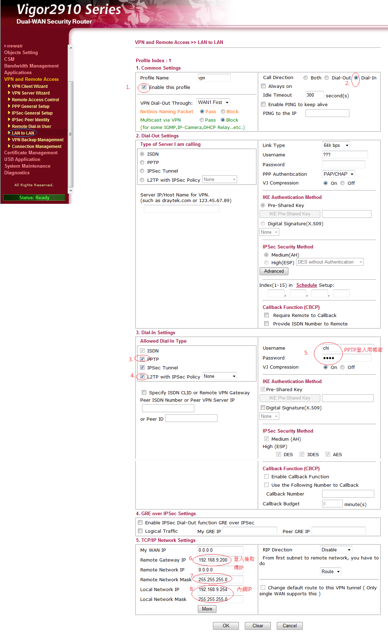Select LAN to LAN menu item
The height and width of the screenshot is (635, 388).
point(23,133)
